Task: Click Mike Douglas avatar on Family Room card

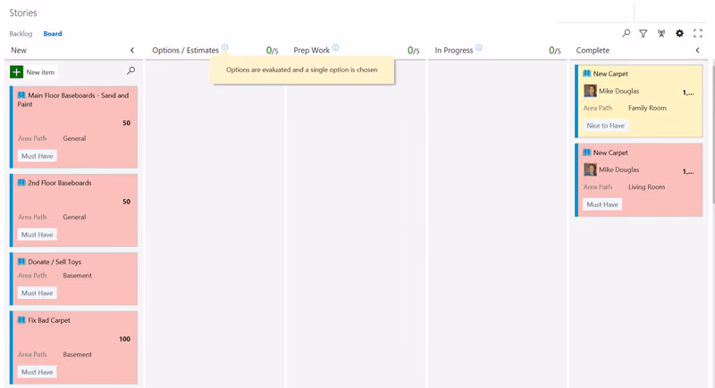Action: click(x=590, y=90)
